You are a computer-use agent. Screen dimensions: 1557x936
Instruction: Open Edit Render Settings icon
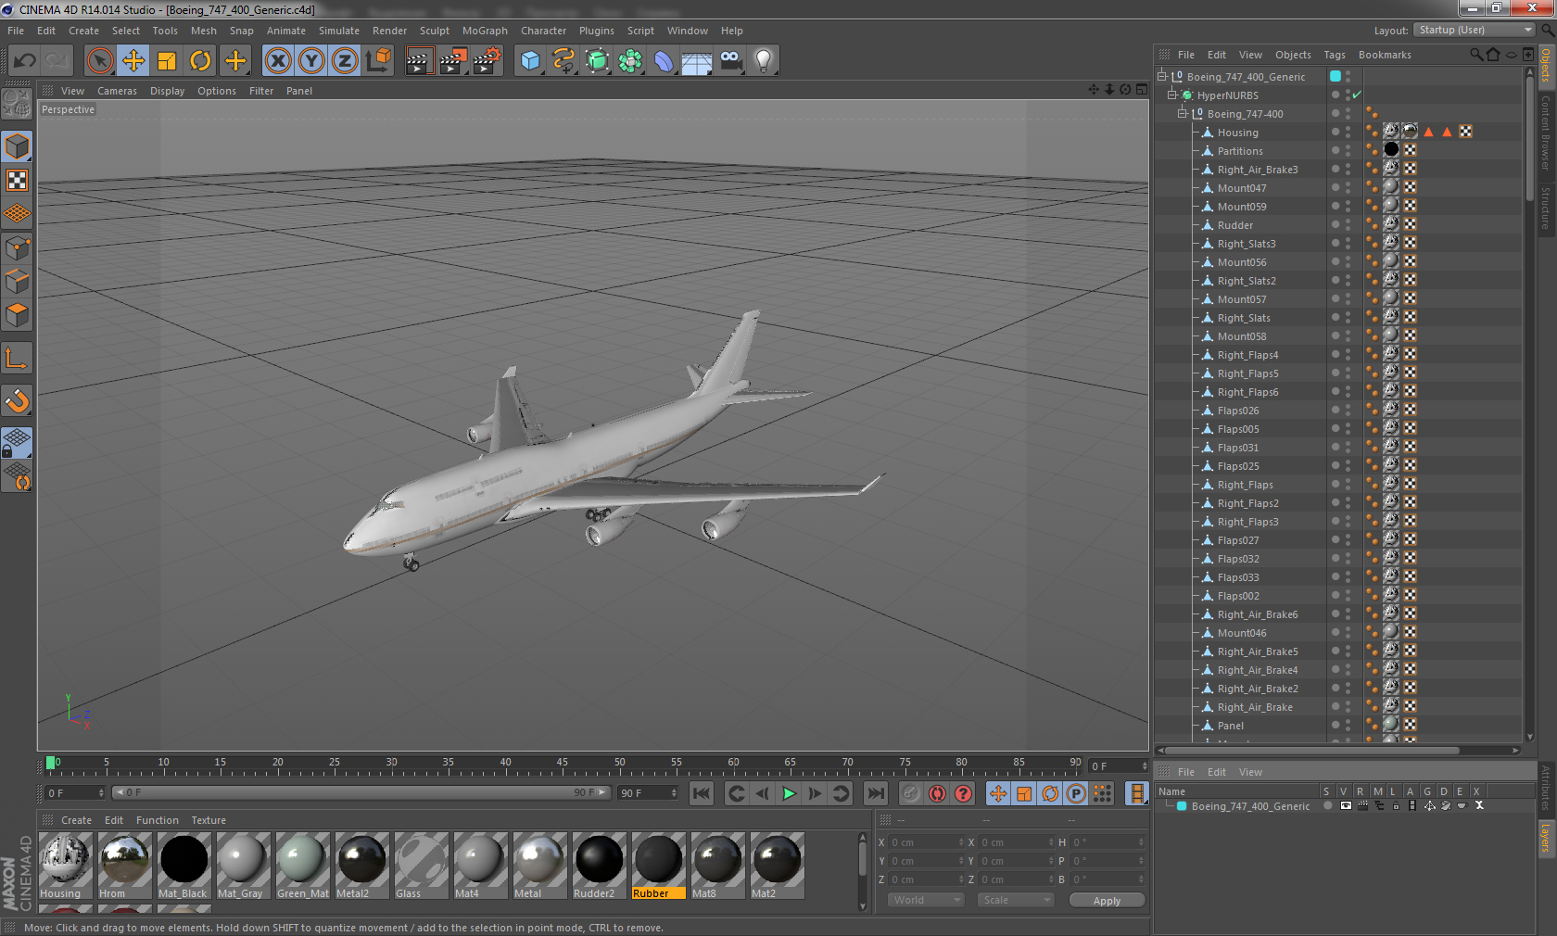(x=487, y=61)
